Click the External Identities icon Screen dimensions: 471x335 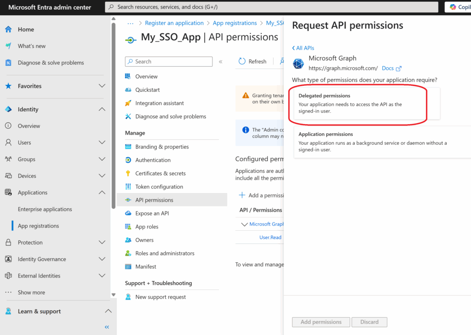coord(8,276)
